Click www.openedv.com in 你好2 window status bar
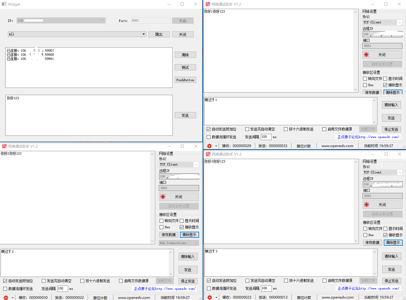The image size is (406, 300). coord(134,298)
